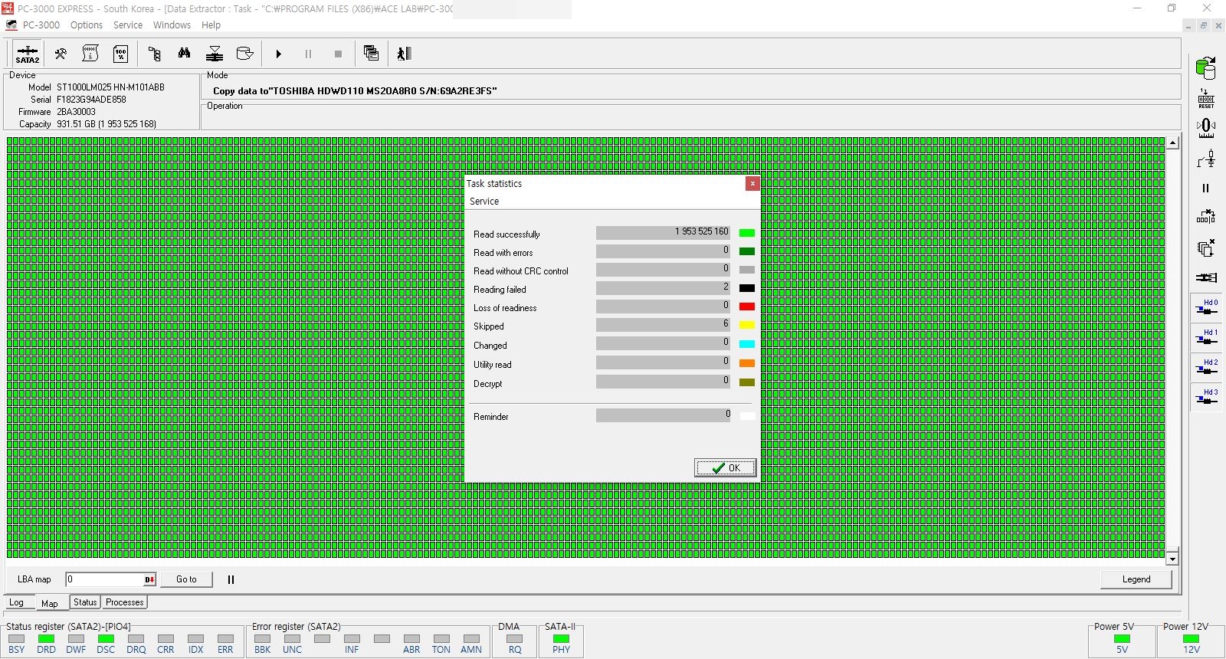Image resolution: width=1226 pixels, height=659 pixels.
Task: Click the disk surface layers icon
Action: pyautogui.click(x=215, y=54)
